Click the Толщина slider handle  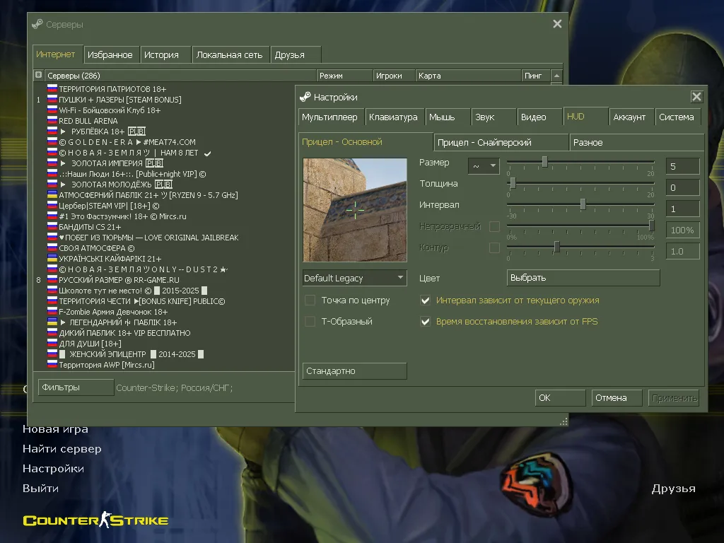513,183
